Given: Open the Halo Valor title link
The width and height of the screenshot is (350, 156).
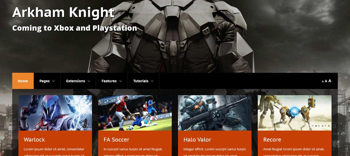Looking at the screenshot, I should tap(197, 140).
